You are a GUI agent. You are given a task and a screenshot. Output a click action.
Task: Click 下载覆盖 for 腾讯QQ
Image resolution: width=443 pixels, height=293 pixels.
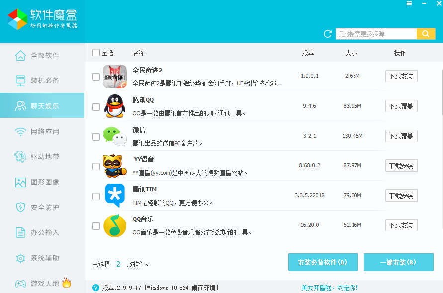click(401, 106)
